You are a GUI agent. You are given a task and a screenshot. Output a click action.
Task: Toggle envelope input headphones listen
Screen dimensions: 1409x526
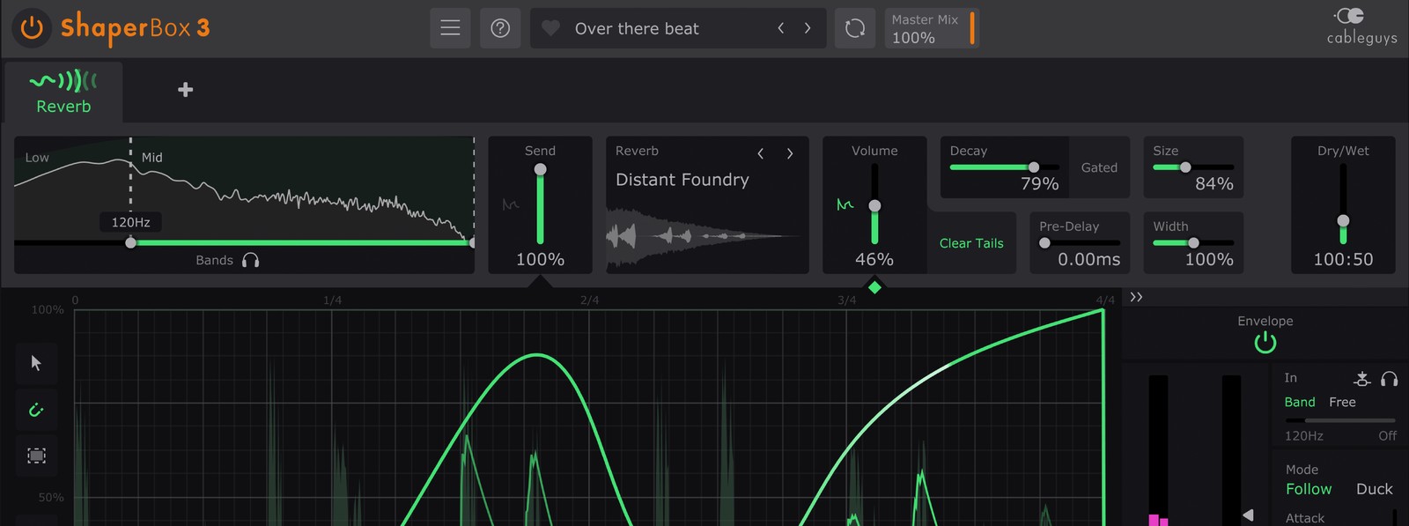pos(1390,379)
